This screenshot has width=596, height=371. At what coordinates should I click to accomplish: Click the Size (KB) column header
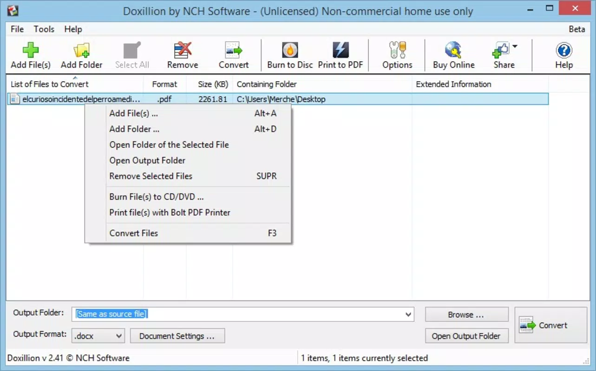(x=210, y=84)
